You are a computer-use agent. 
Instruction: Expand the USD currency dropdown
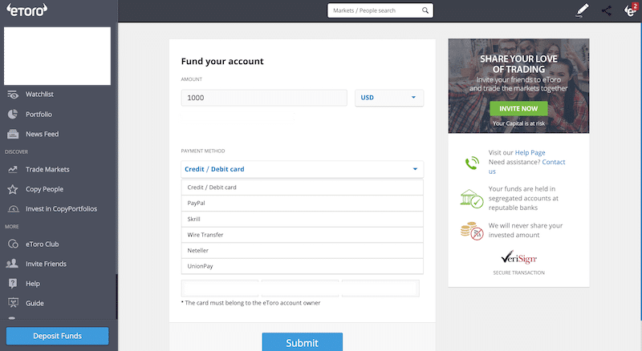pyautogui.click(x=389, y=98)
